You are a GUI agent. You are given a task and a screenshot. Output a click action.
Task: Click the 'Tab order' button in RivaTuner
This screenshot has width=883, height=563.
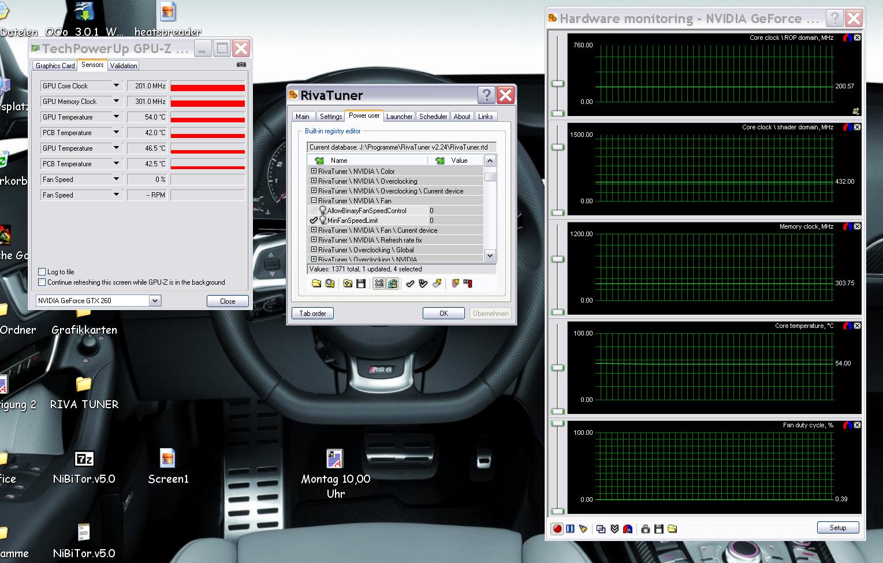click(x=312, y=313)
